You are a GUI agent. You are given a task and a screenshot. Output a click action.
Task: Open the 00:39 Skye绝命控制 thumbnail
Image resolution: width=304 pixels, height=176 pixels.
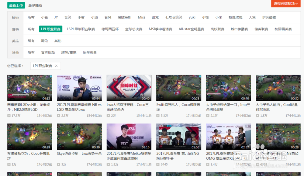point(79,137)
